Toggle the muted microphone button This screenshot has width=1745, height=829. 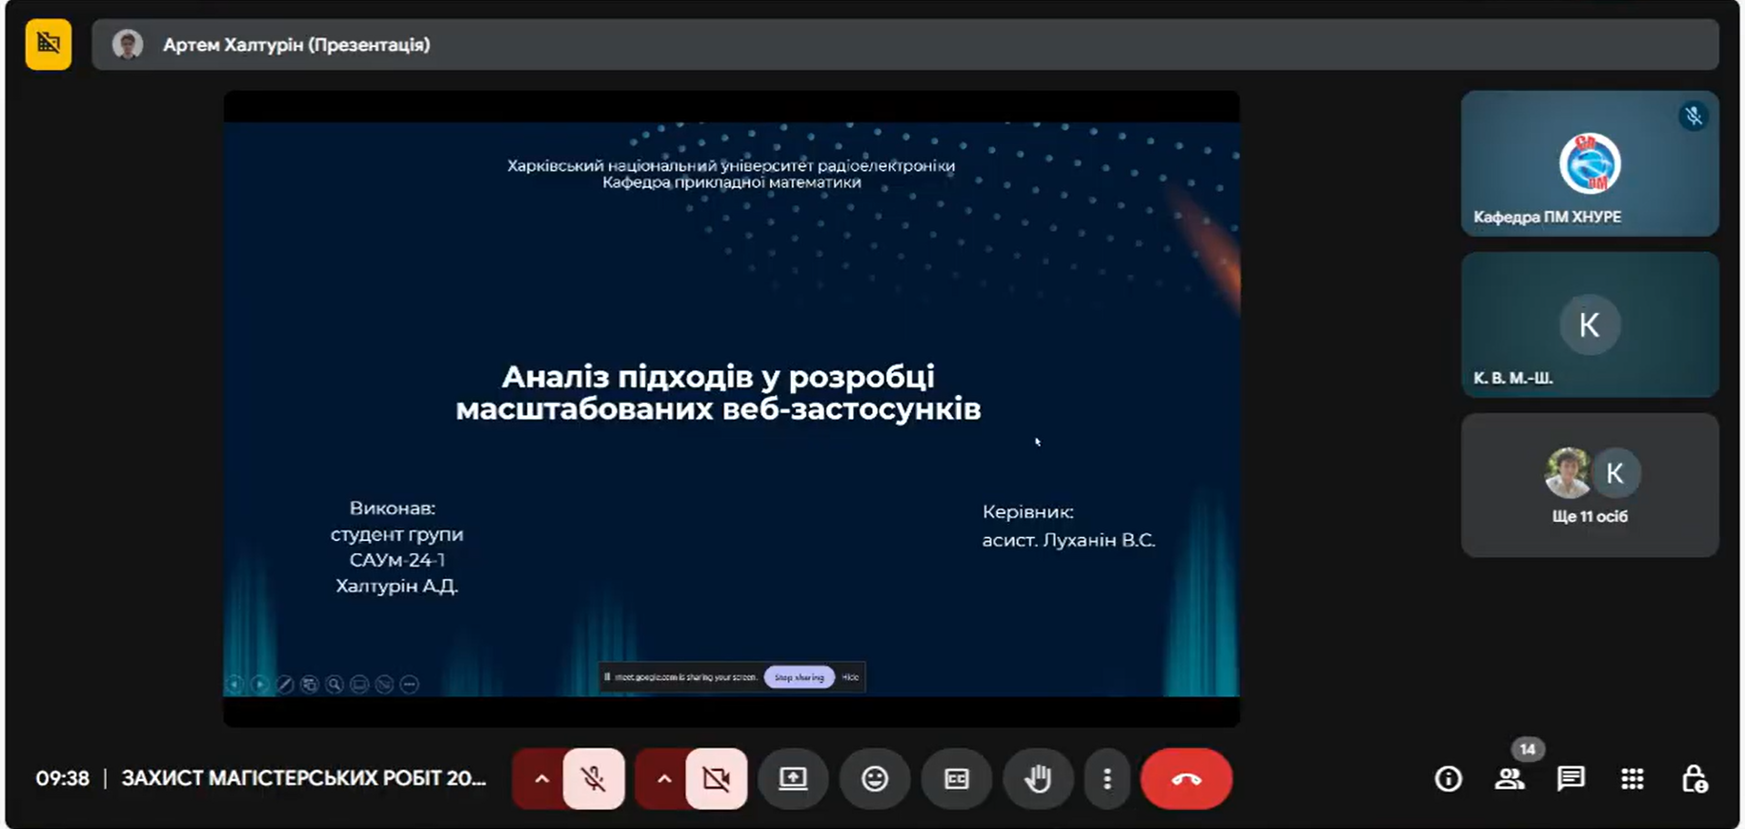coord(593,779)
